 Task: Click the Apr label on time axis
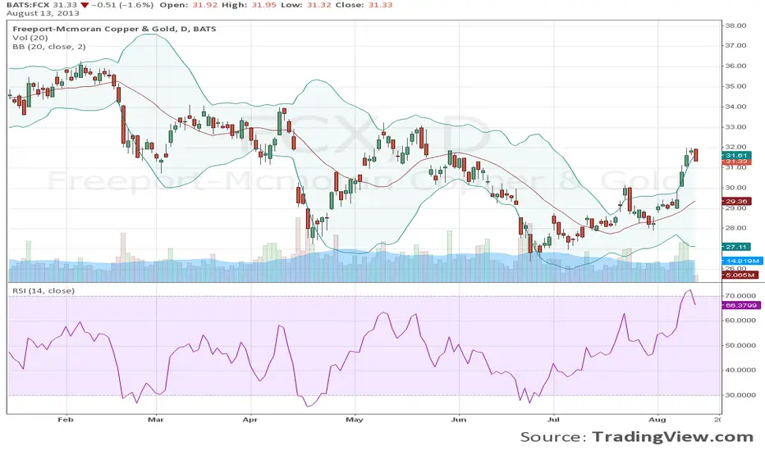250,419
